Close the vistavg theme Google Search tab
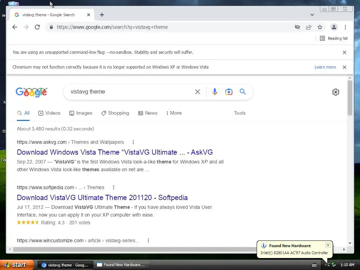 point(89,15)
